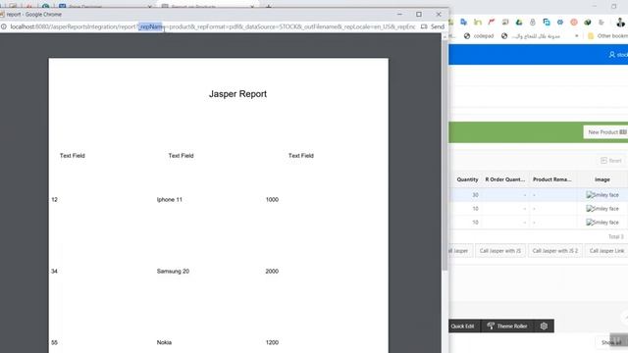The height and width of the screenshot is (353, 628).
Task: Click the Google Translate extension icon
Action: (x=464, y=22)
